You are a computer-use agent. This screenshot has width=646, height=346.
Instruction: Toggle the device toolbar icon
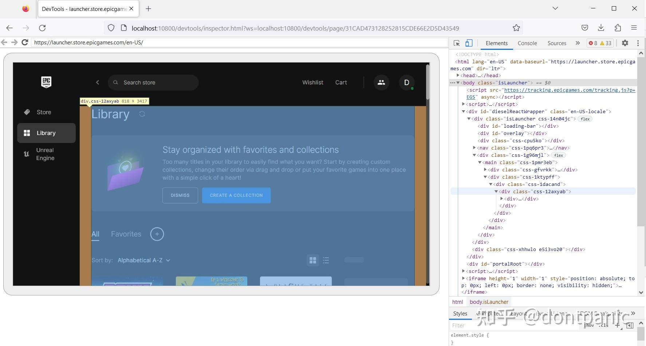click(469, 43)
